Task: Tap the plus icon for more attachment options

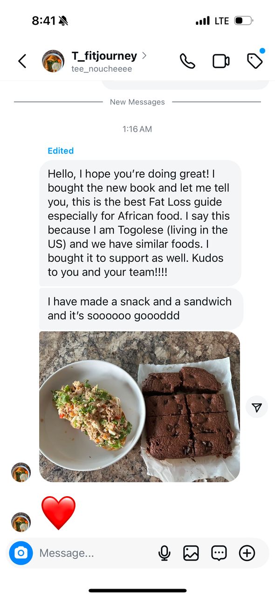Action: tap(247, 553)
